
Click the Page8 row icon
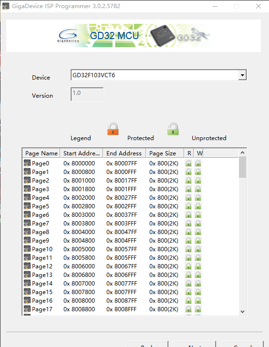tap(27, 232)
